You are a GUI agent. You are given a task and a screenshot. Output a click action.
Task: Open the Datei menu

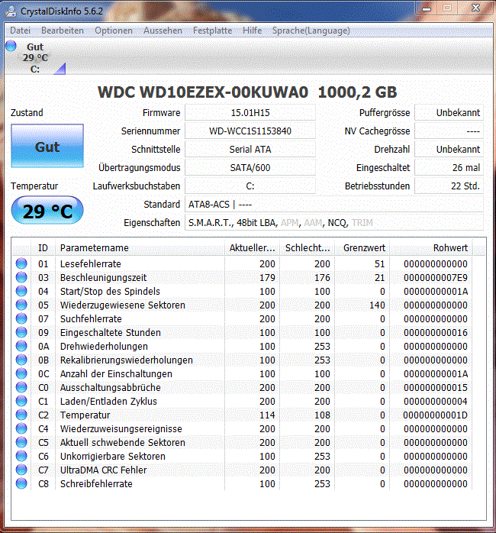pyautogui.click(x=20, y=31)
